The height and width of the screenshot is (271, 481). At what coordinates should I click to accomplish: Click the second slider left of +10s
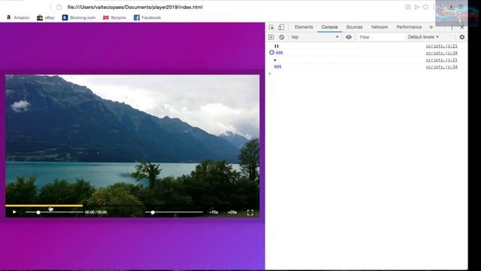coord(174,212)
